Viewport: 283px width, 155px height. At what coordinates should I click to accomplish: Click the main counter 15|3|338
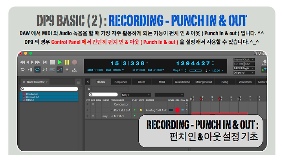tap(128, 63)
